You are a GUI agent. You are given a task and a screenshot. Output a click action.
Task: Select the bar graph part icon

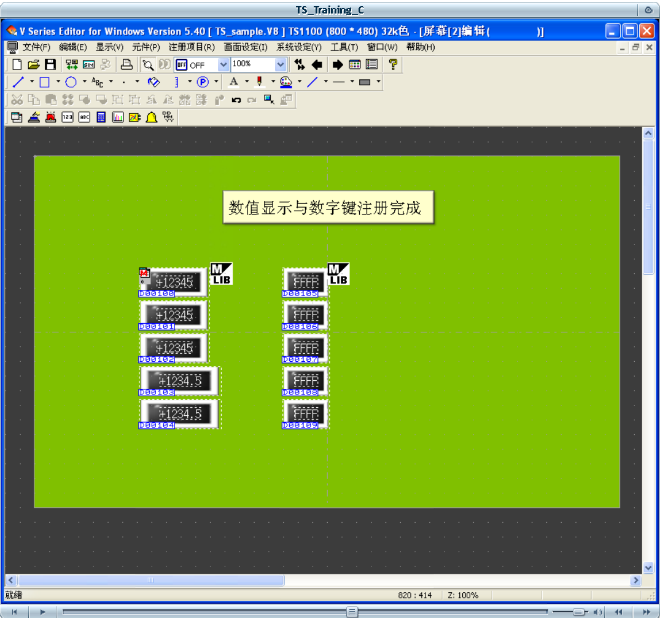pyautogui.click(x=118, y=117)
